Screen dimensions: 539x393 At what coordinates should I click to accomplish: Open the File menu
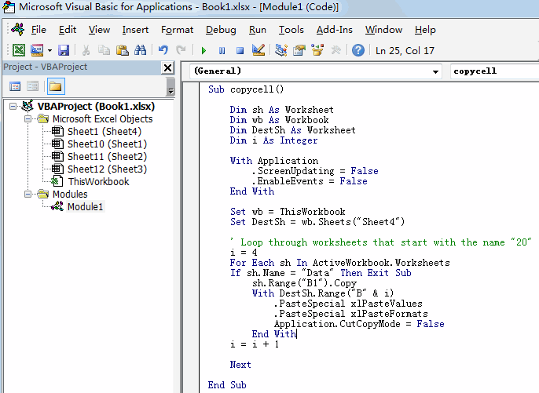point(38,30)
